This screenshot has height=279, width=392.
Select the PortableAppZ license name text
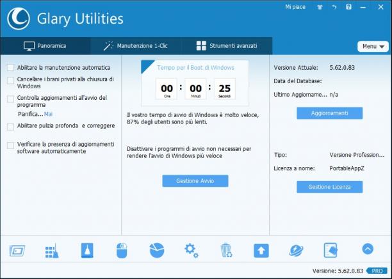click(x=347, y=168)
